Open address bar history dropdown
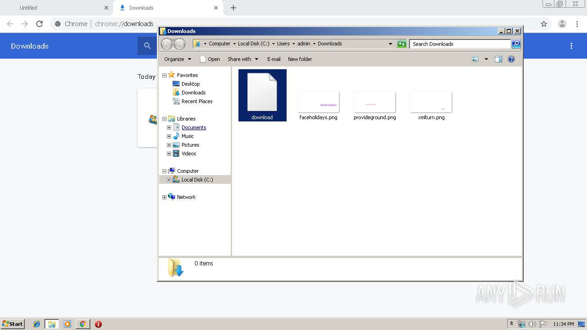 point(390,44)
